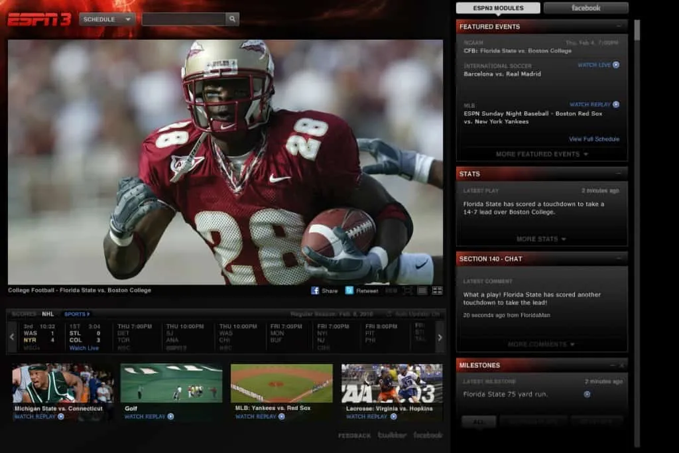Screen dimensions: 679x453
Task: Show previous games in scores ticker
Action: pyautogui.click(x=12, y=337)
